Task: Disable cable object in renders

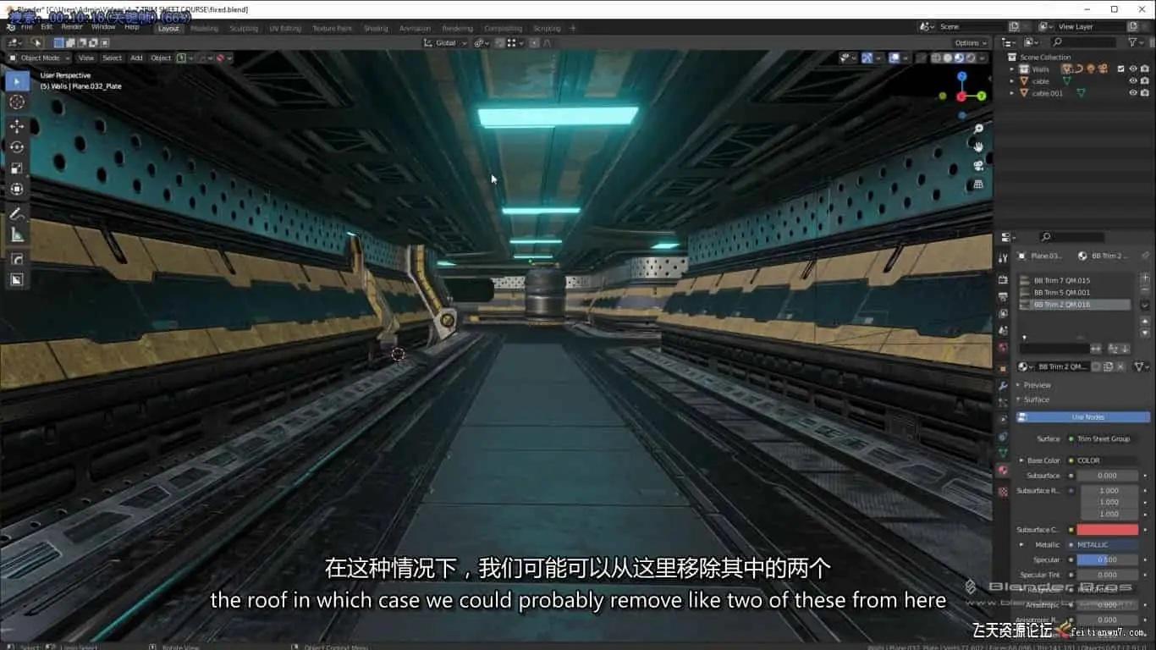Action: 1145,81
